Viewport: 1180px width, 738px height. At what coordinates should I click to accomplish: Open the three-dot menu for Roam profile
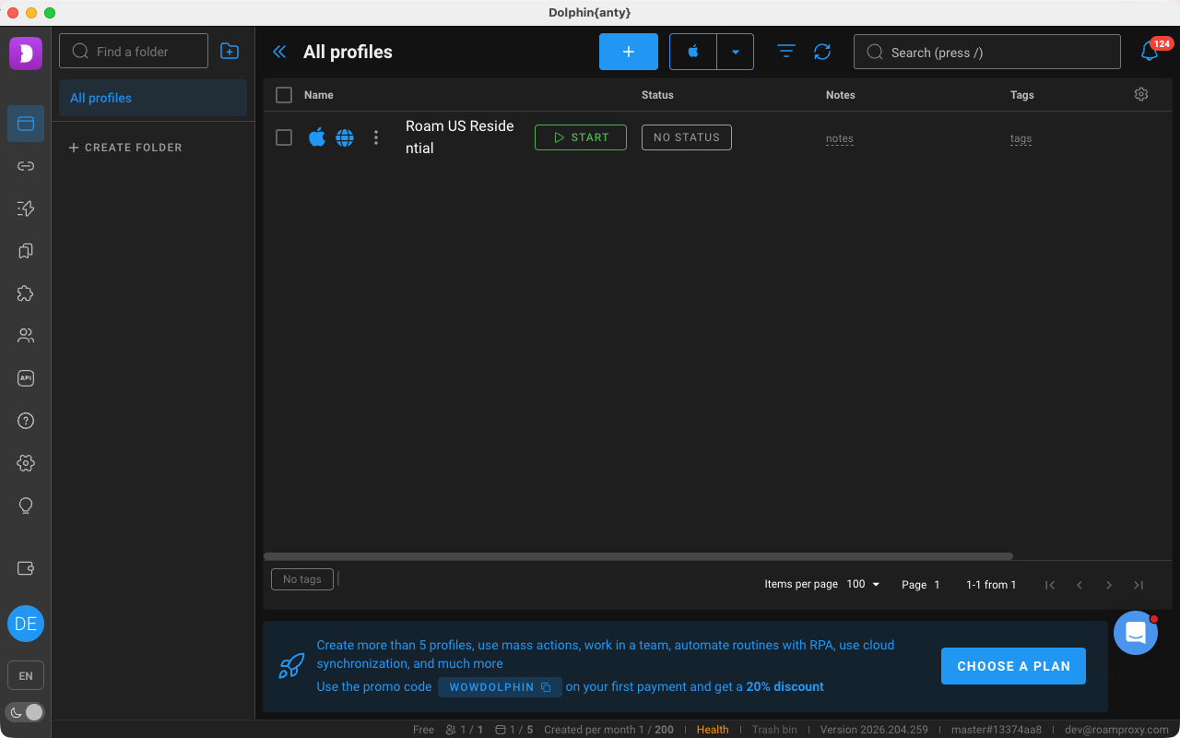pos(375,137)
